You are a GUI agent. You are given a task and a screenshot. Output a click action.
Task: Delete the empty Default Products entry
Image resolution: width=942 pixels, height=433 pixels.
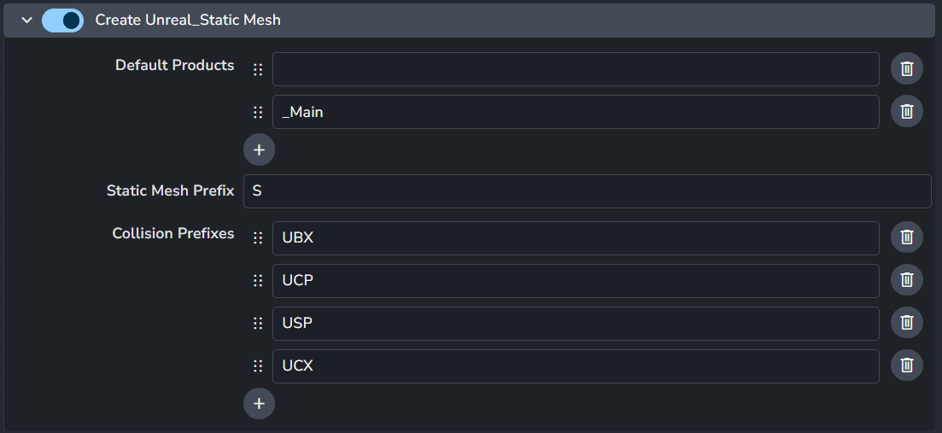point(906,68)
